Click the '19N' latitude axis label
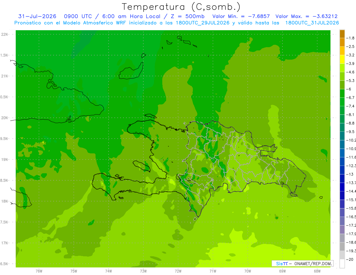 (4, 160)
